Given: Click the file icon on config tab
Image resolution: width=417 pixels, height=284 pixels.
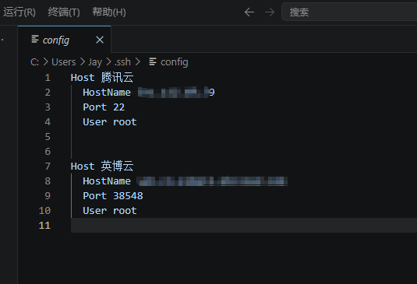Looking at the screenshot, I should [35, 39].
